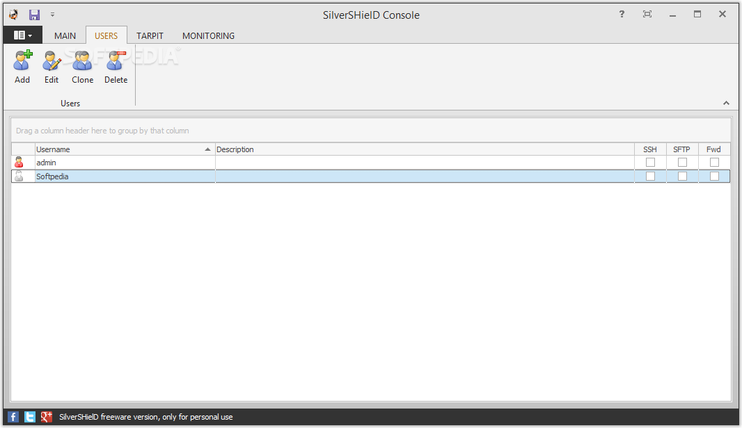The image size is (742, 428).
Task: Click the help question mark icon
Action: pyautogui.click(x=622, y=14)
